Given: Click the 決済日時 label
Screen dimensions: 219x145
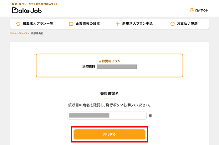Looking at the screenshot, I should (89, 67).
